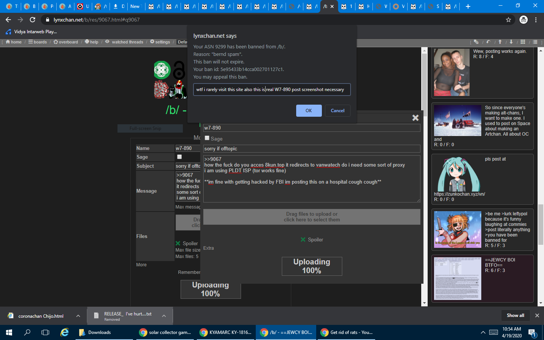Open the overboard link
The height and width of the screenshot is (340, 544).
(x=66, y=42)
